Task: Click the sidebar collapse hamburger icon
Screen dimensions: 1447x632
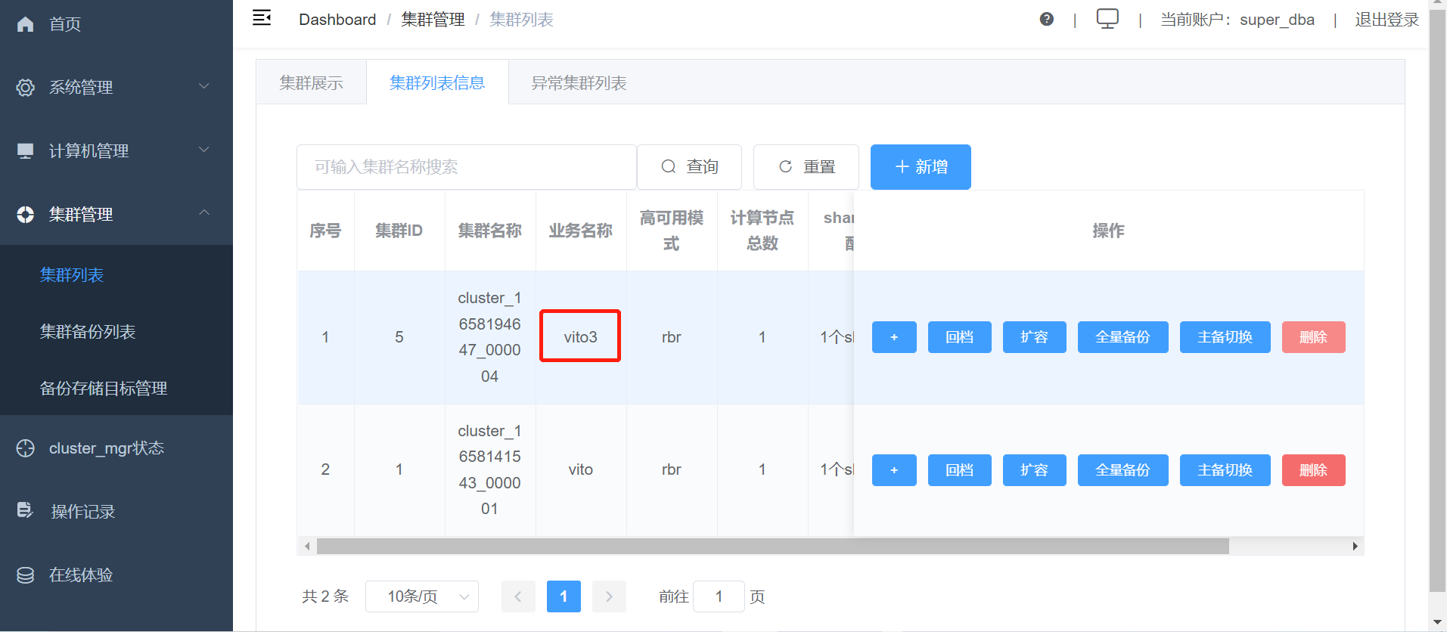Action: [262, 18]
